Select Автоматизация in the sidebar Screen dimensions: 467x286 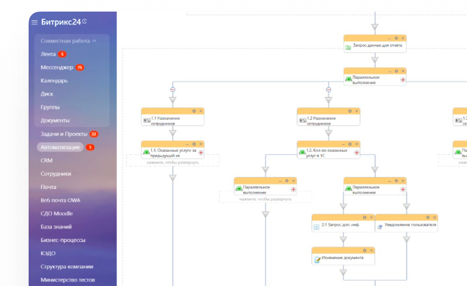pos(60,147)
